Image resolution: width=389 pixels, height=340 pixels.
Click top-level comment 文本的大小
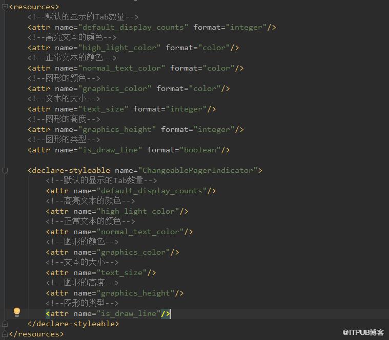64,99
